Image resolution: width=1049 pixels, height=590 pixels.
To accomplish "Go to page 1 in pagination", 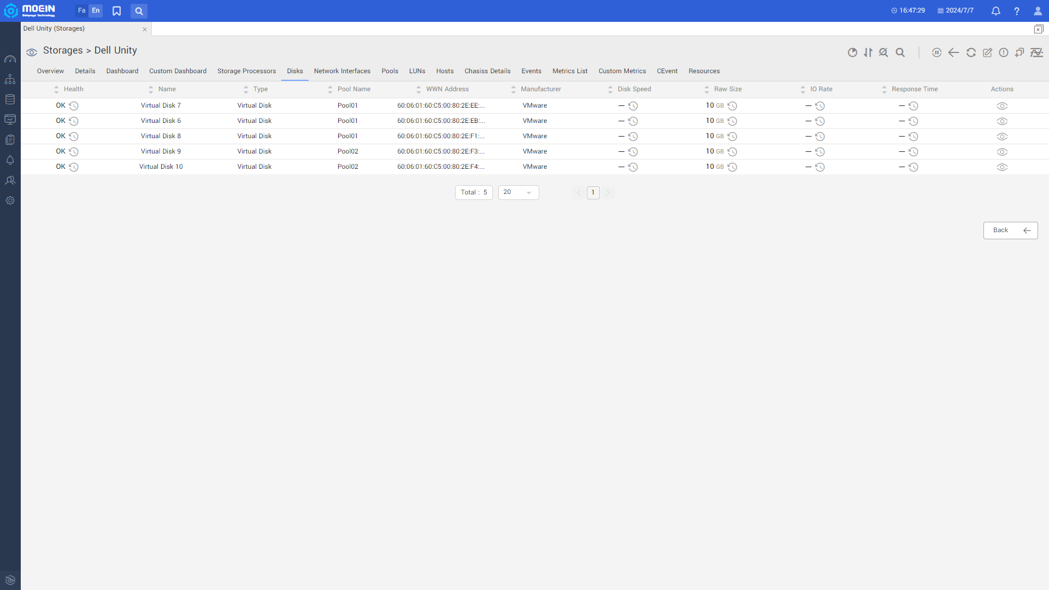I will pyautogui.click(x=593, y=192).
